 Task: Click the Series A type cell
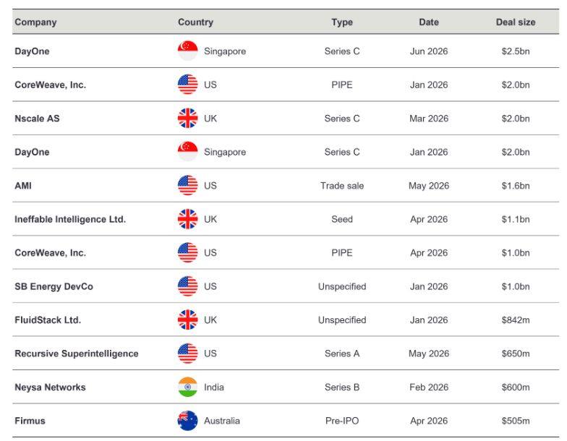(x=341, y=354)
